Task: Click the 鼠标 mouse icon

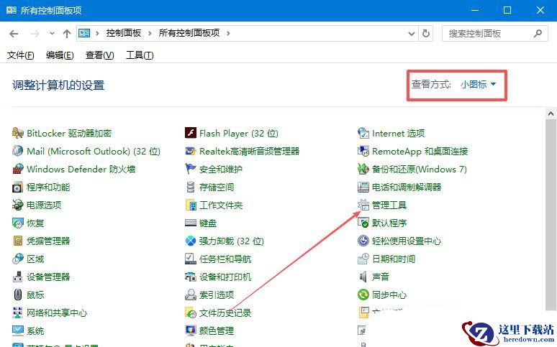Action: [x=17, y=295]
